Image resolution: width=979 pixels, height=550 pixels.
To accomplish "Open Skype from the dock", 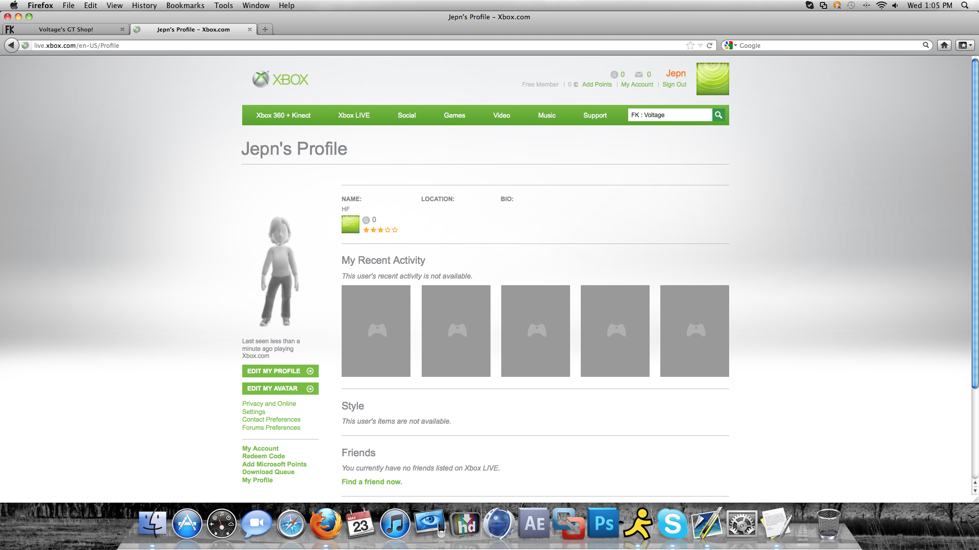I will point(672,524).
